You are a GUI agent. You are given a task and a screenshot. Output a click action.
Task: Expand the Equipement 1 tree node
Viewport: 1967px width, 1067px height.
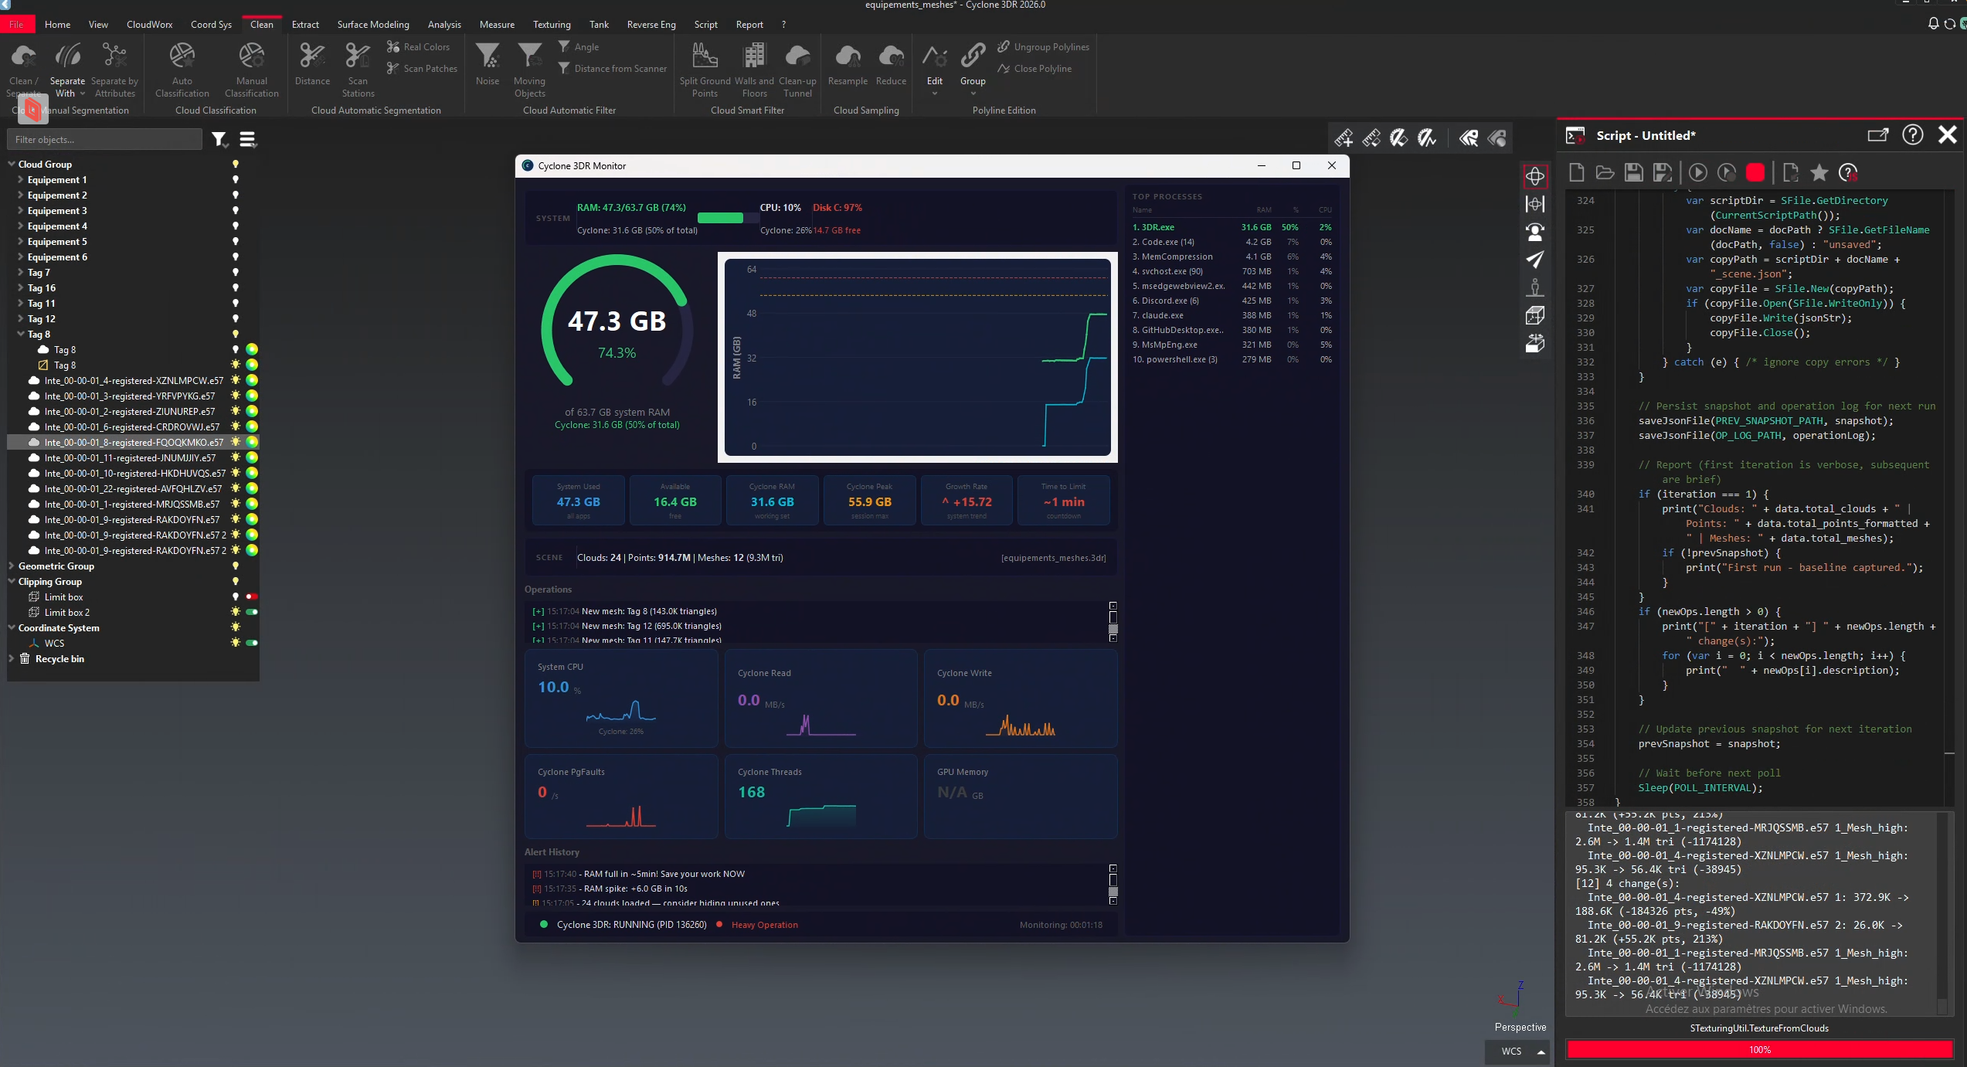[21, 180]
